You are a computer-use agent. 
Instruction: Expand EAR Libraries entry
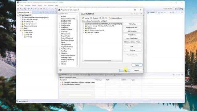pos(83,28)
